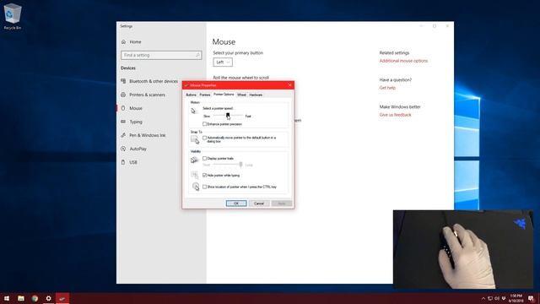Click Cancel in Mouse Properties
The image size is (540, 304).
point(259,204)
